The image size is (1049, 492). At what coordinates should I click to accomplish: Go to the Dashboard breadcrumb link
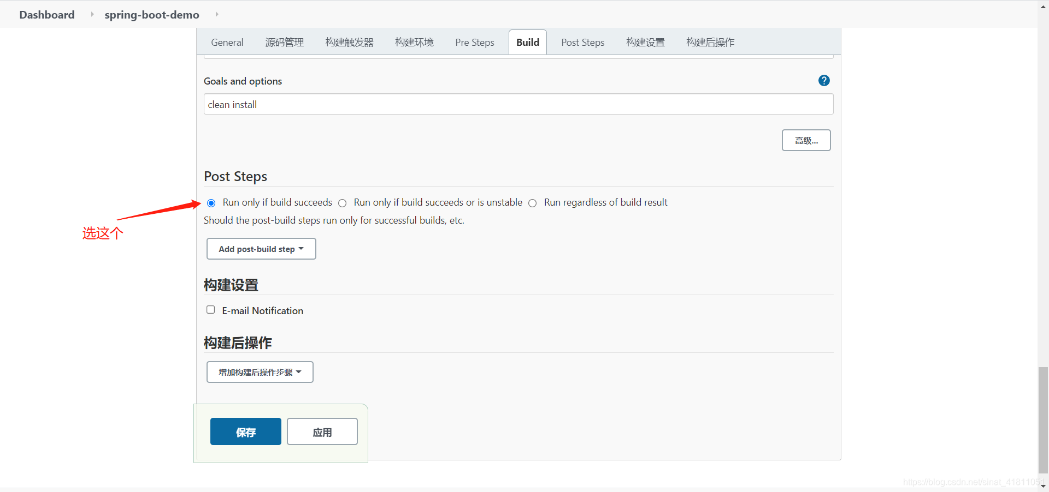tap(47, 15)
